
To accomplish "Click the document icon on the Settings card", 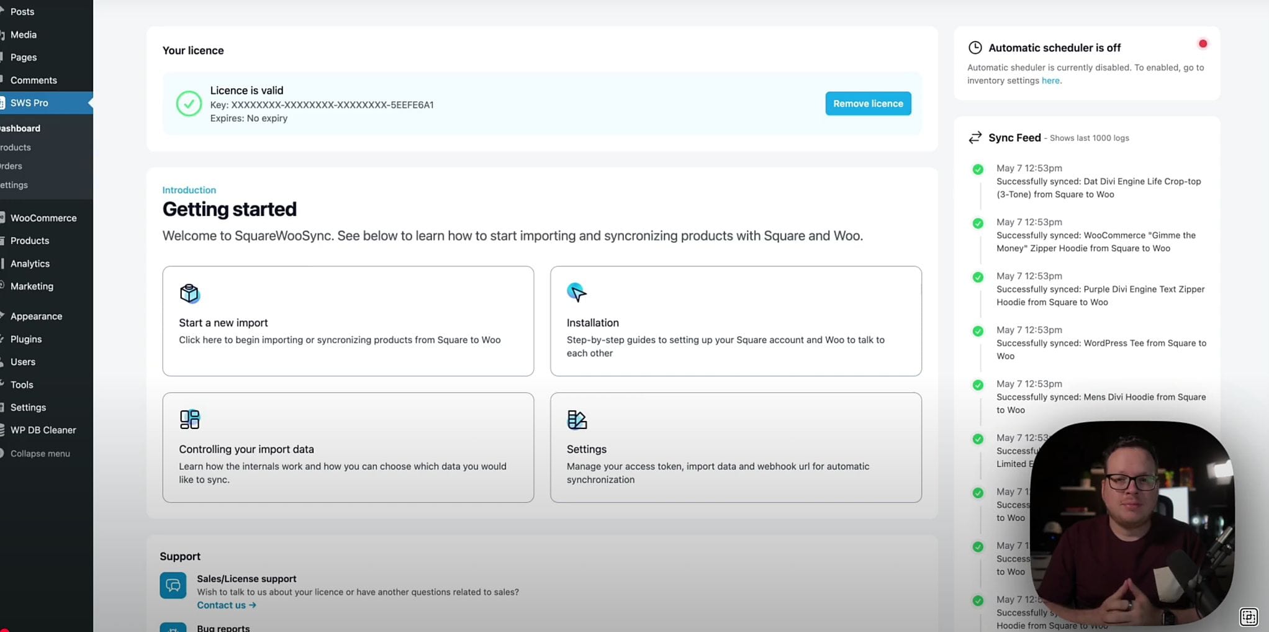I will [577, 420].
